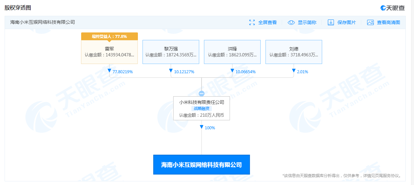414x185 pixels.
Task: Open shareholder card 刘德
Action: (x=294, y=52)
